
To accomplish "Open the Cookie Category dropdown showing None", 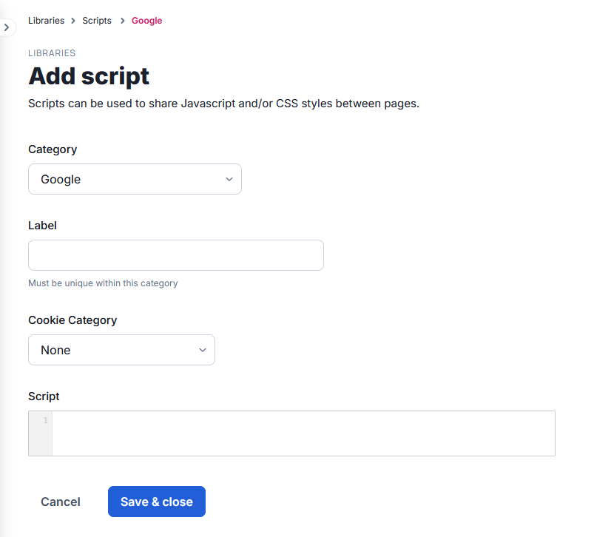I will 121,350.
